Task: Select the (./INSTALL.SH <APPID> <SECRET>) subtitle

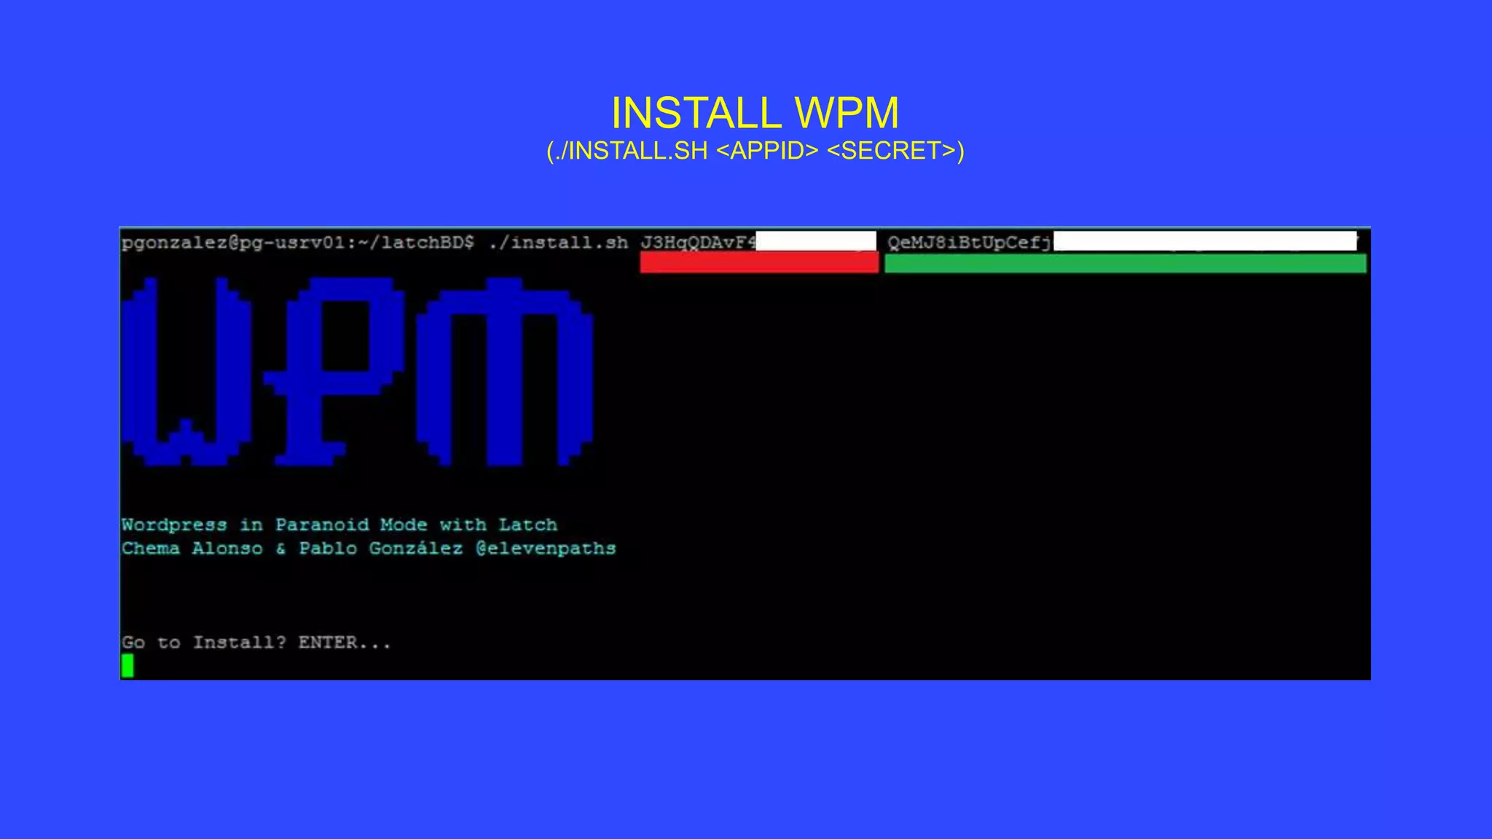Action: (x=755, y=151)
